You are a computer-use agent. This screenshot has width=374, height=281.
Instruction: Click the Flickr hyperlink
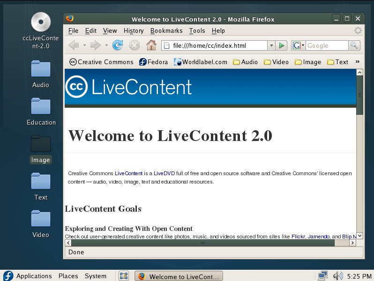pos(298,237)
